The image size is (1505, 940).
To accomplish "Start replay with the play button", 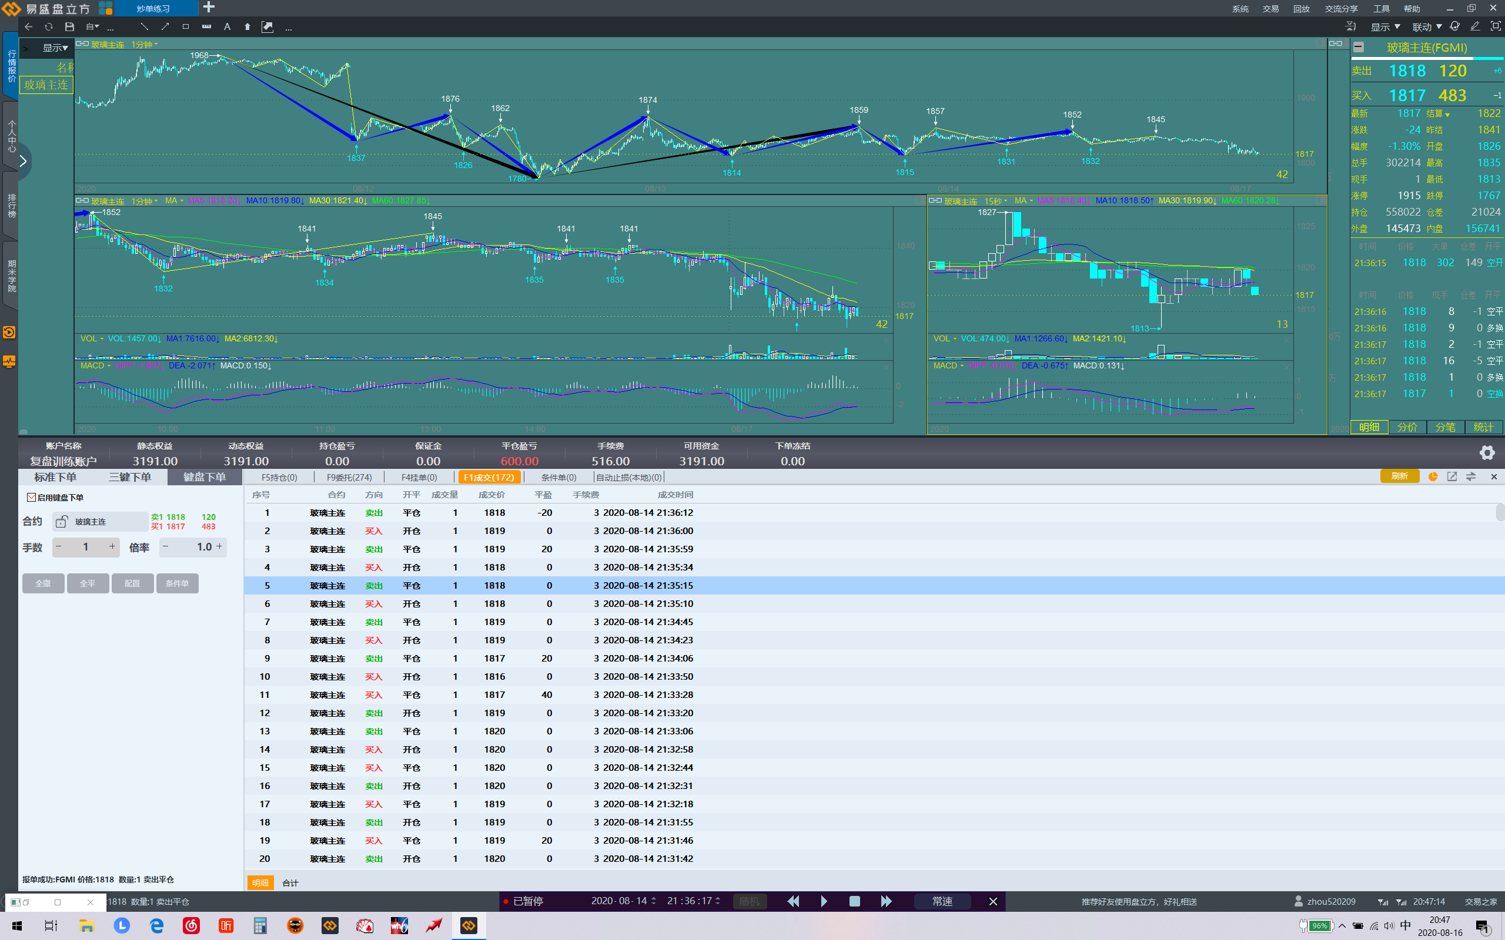I will [824, 901].
